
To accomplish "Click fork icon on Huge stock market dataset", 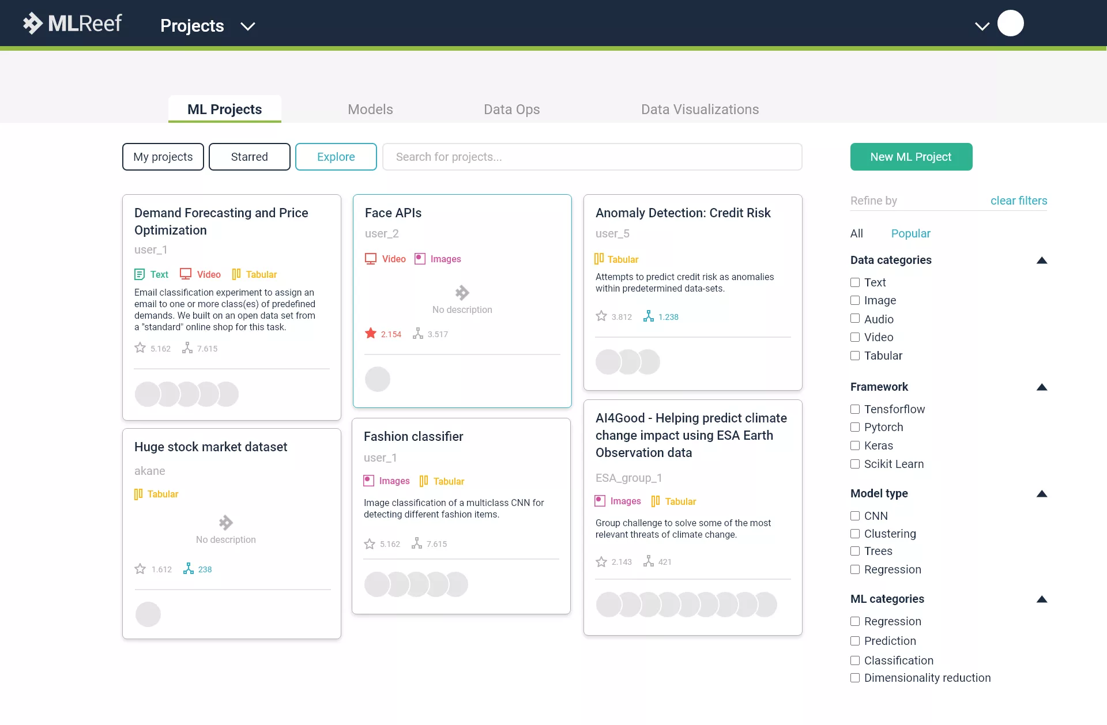I will click(x=188, y=569).
